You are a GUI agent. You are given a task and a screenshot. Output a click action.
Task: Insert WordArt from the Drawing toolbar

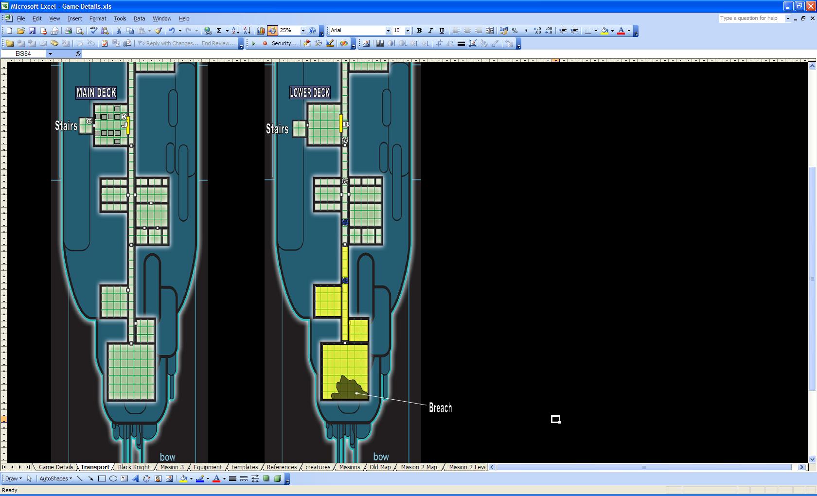pyautogui.click(x=136, y=478)
